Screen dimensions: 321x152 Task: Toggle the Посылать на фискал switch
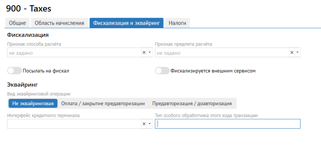[x=15, y=71]
